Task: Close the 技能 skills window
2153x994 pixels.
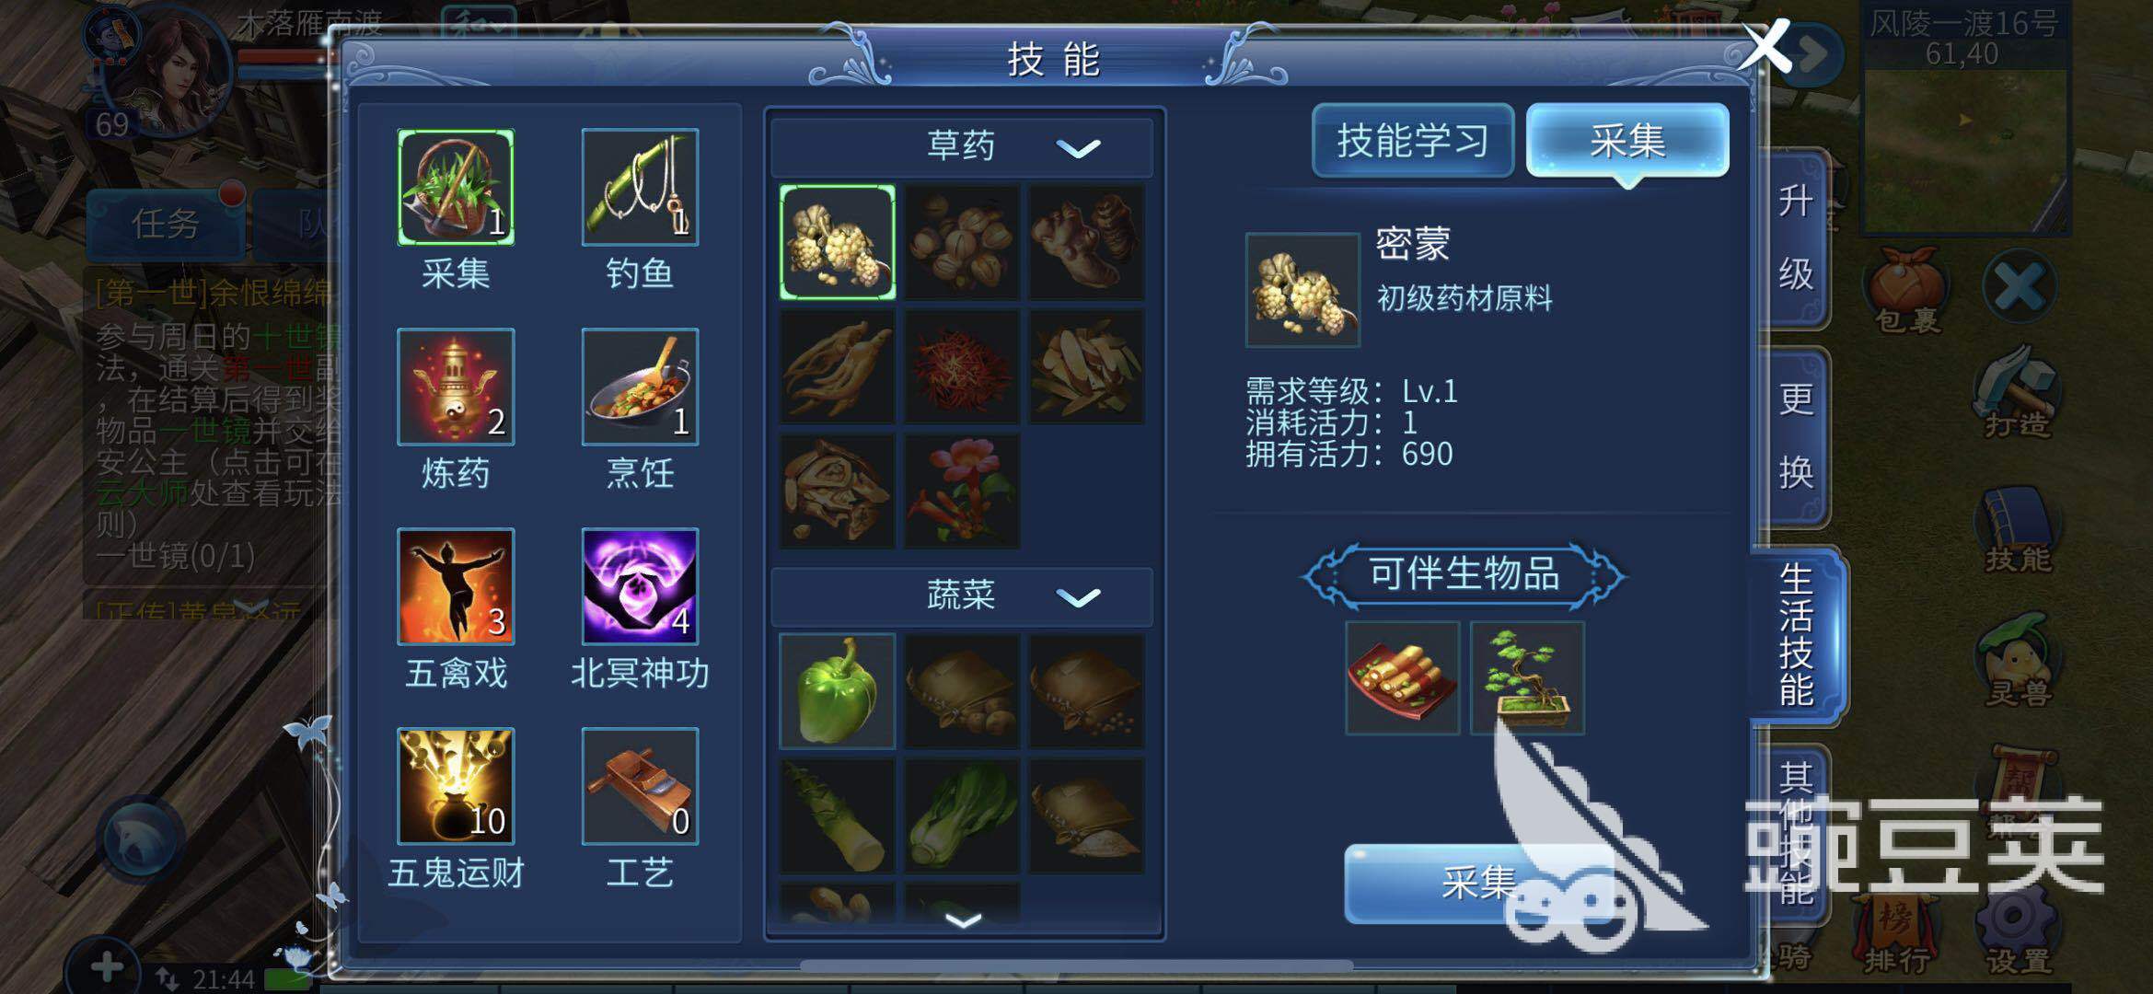Action: pyautogui.click(x=1765, y=46)
